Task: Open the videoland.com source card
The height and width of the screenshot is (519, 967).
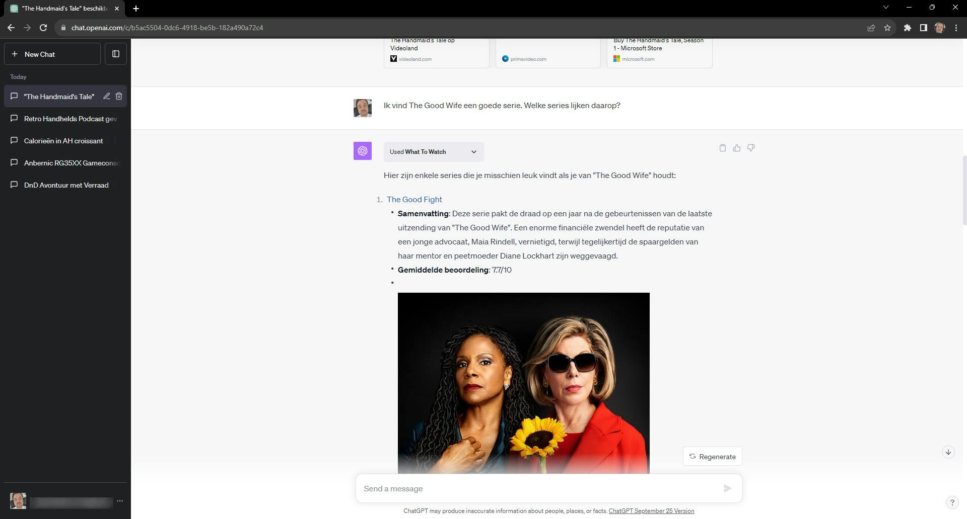Action: (x=437, y=52)
